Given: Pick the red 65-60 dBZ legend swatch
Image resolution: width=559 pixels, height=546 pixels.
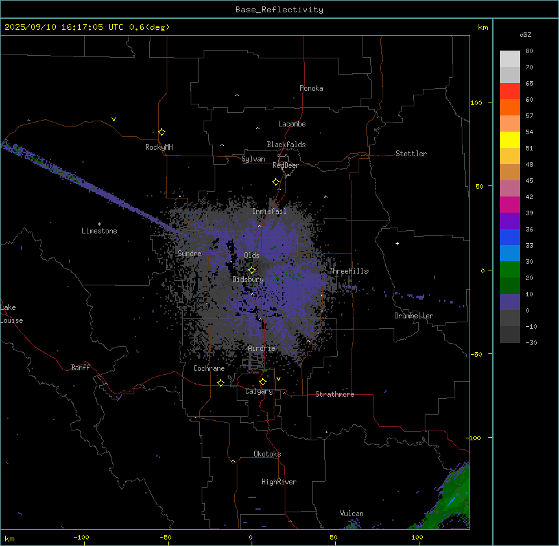Looking at the screenshot, I should 510,91.
